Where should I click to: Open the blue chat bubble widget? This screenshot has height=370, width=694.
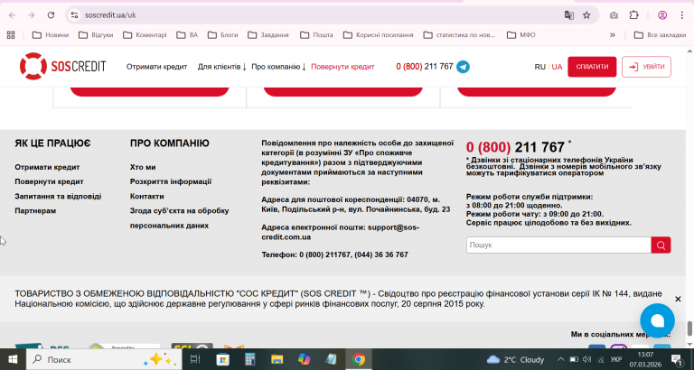657,320
